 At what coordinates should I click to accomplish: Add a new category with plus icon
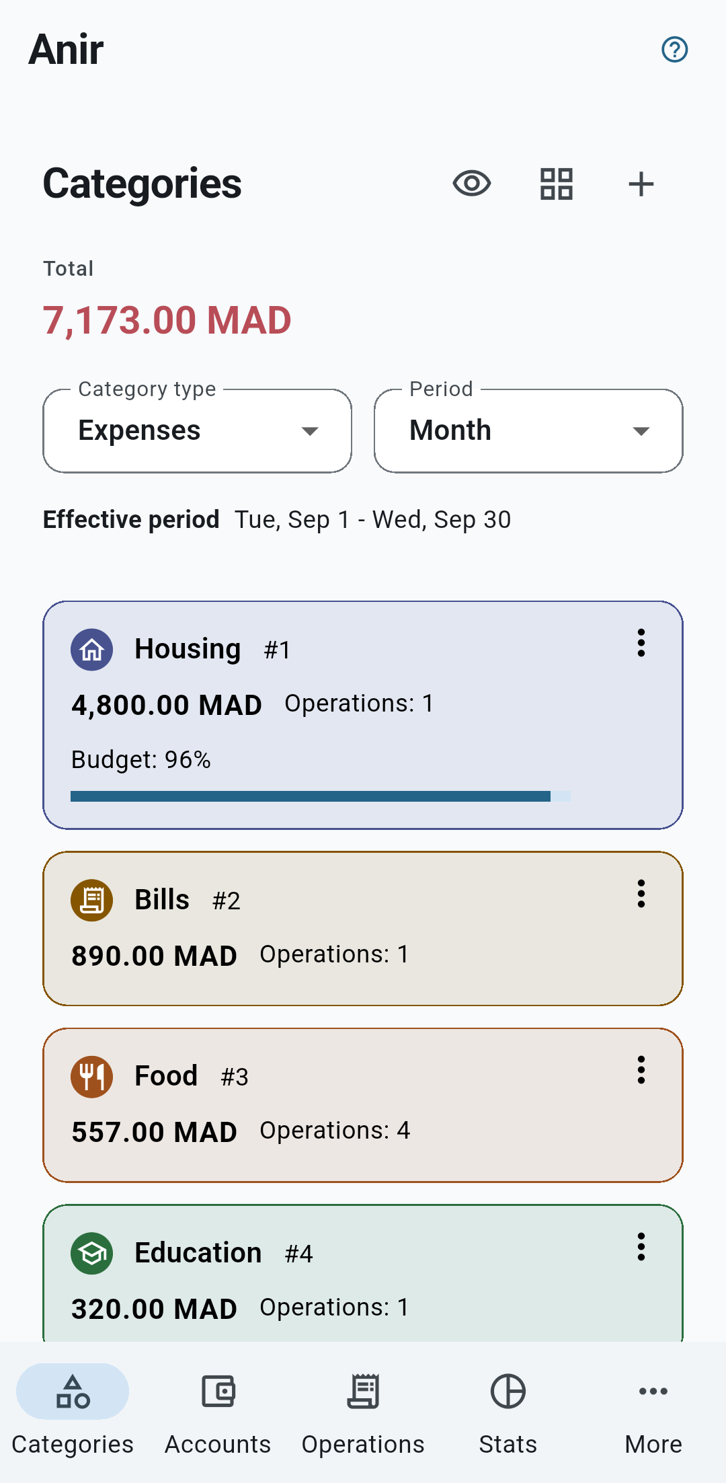click(641, 184)
